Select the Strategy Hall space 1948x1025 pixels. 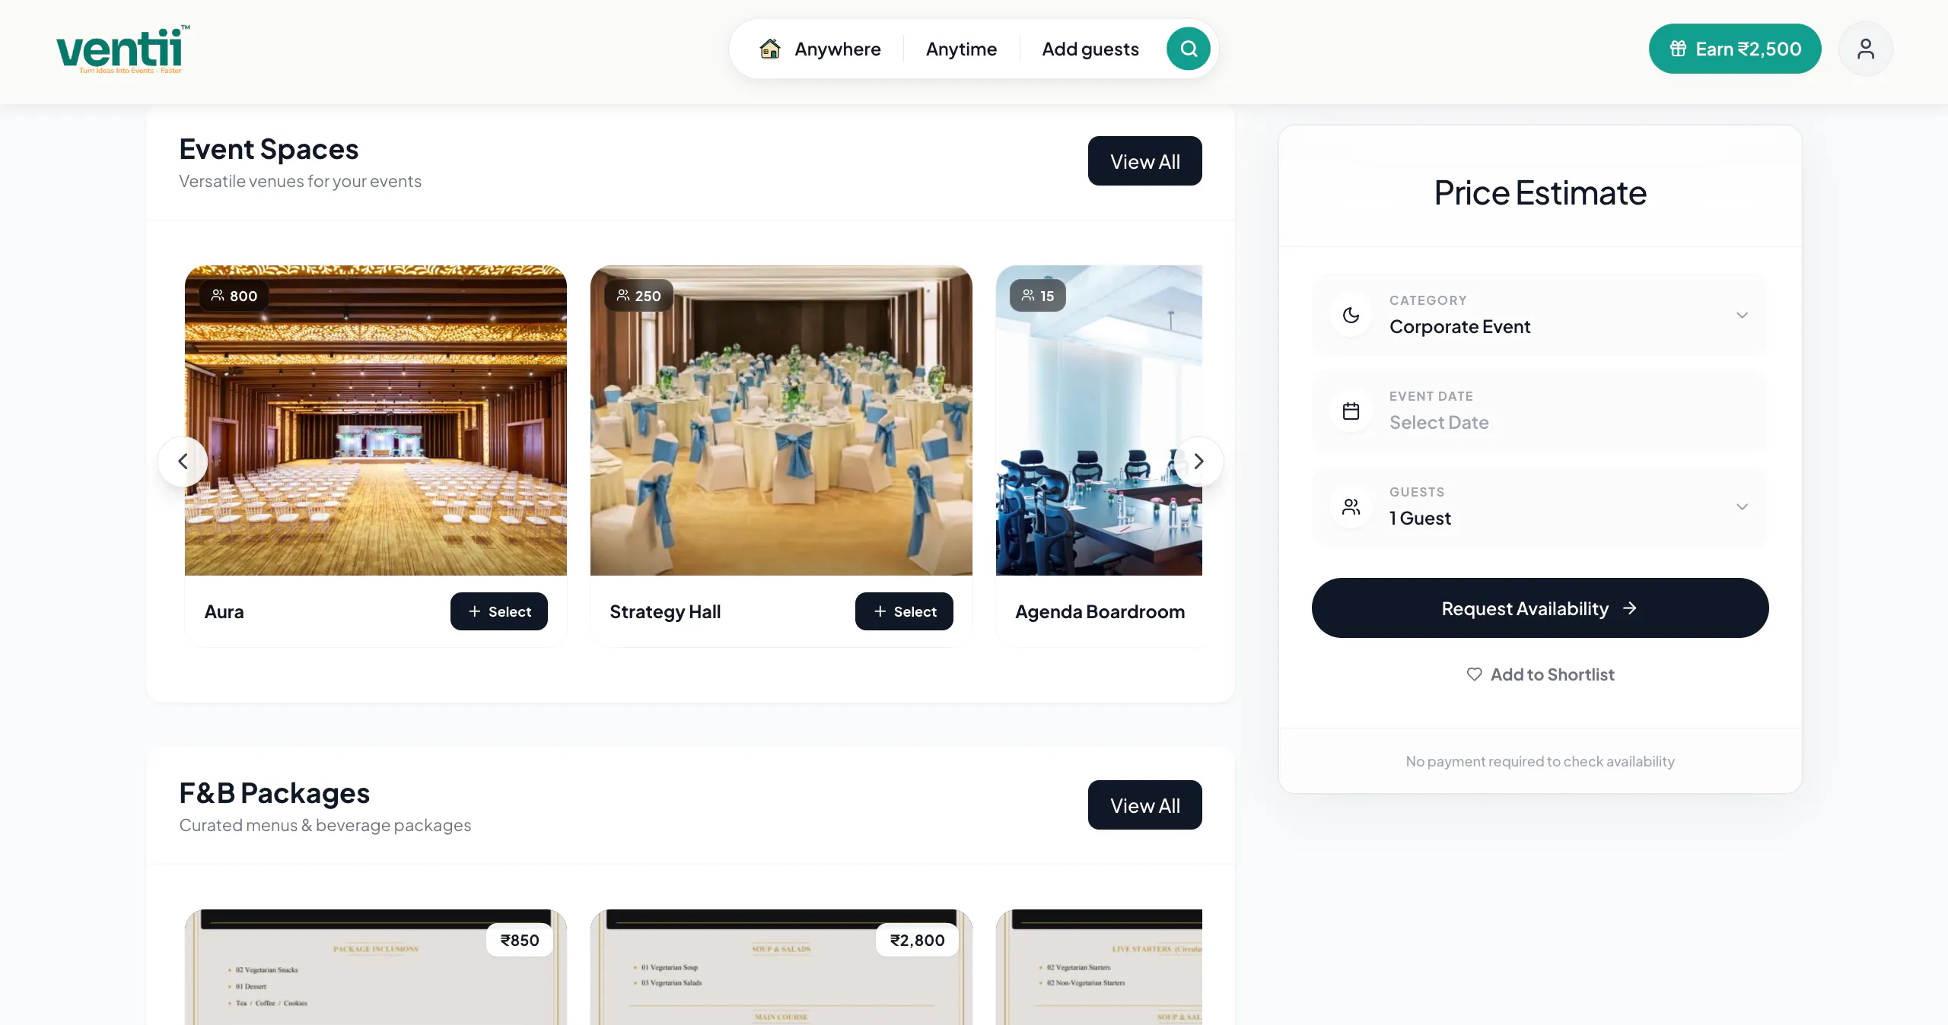point(904,611)
